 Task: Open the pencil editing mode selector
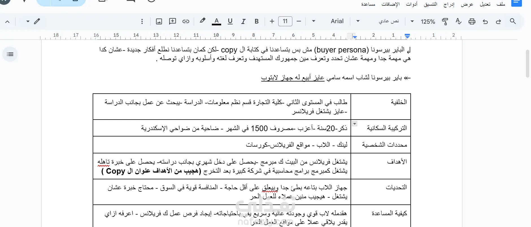point(33,21)
